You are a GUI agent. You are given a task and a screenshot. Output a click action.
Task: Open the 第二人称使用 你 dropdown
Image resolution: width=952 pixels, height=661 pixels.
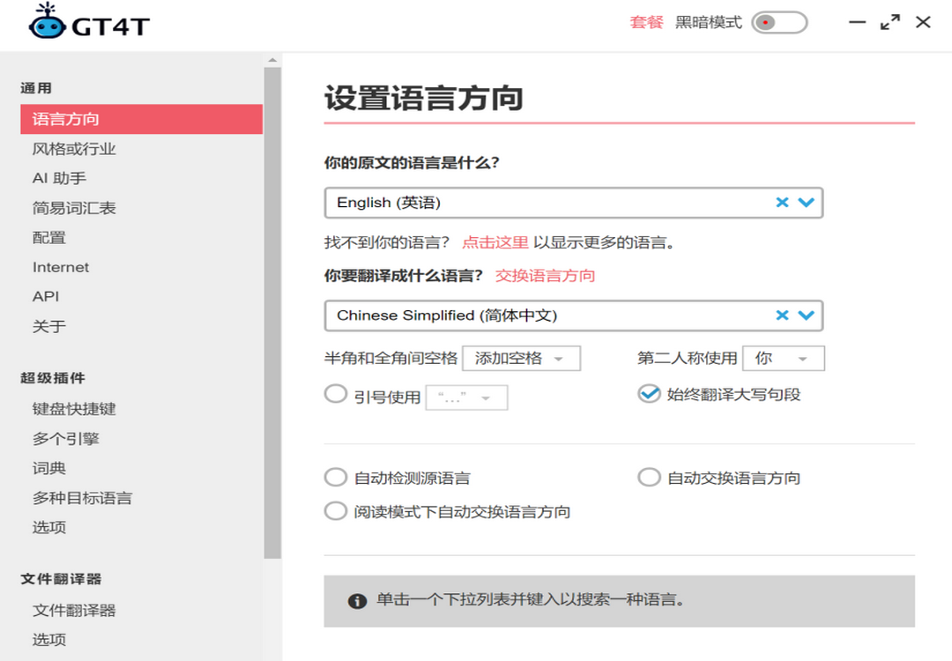(784, 359)
